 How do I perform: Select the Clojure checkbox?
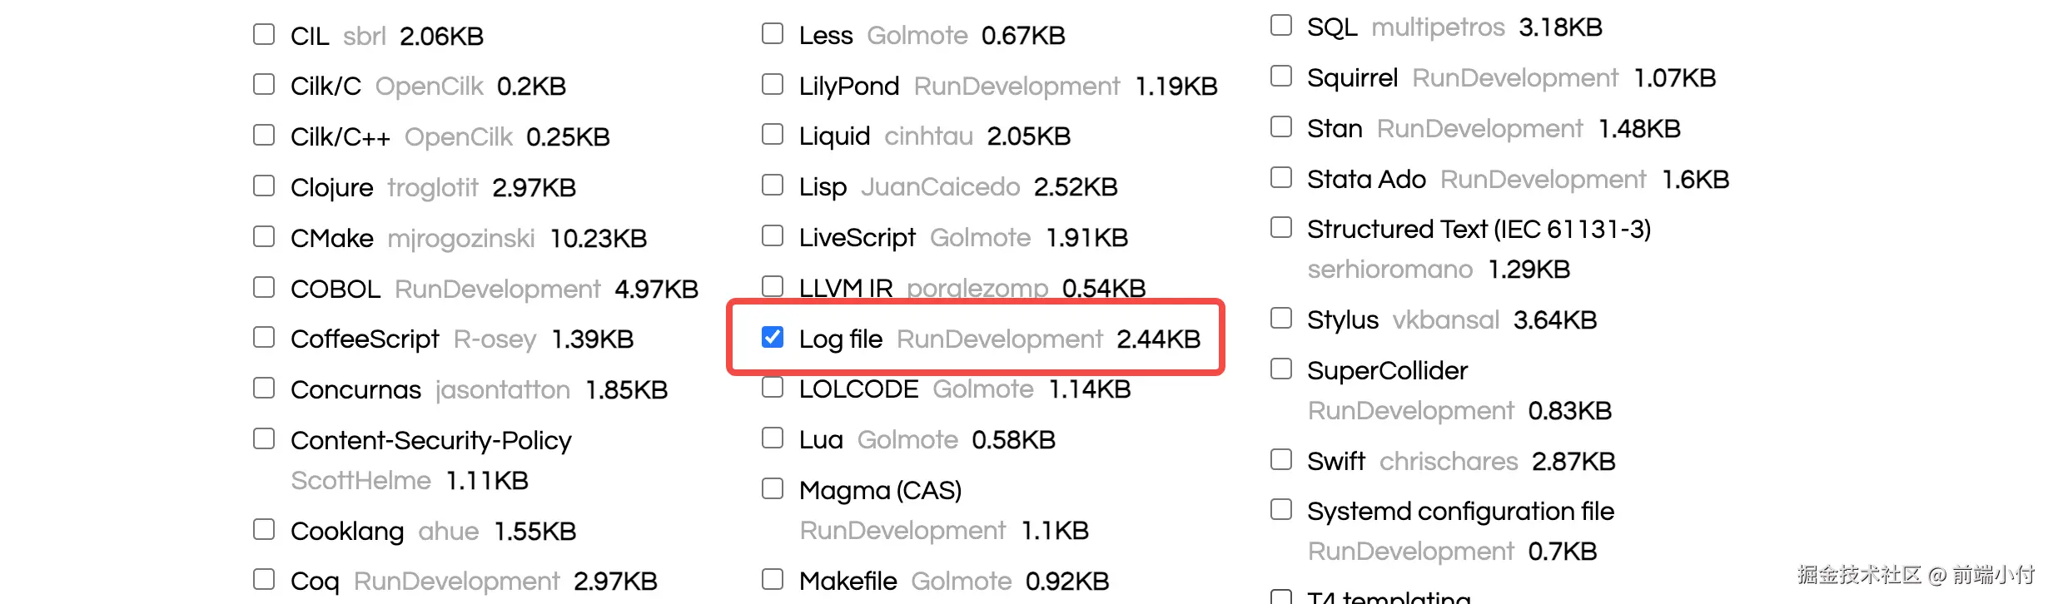tap(264, 186)
